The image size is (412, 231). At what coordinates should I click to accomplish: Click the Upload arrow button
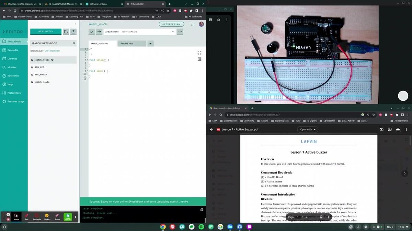(99, 32)
